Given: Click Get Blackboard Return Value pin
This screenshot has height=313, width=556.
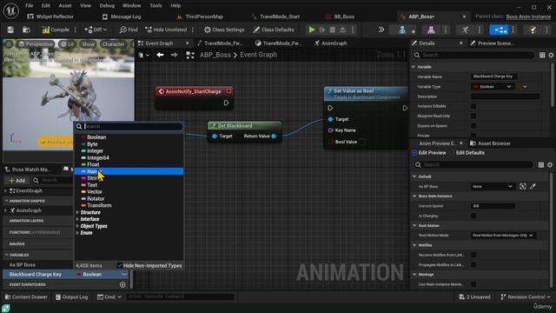Looking at the screenshot, I should (x=275, y=137).
